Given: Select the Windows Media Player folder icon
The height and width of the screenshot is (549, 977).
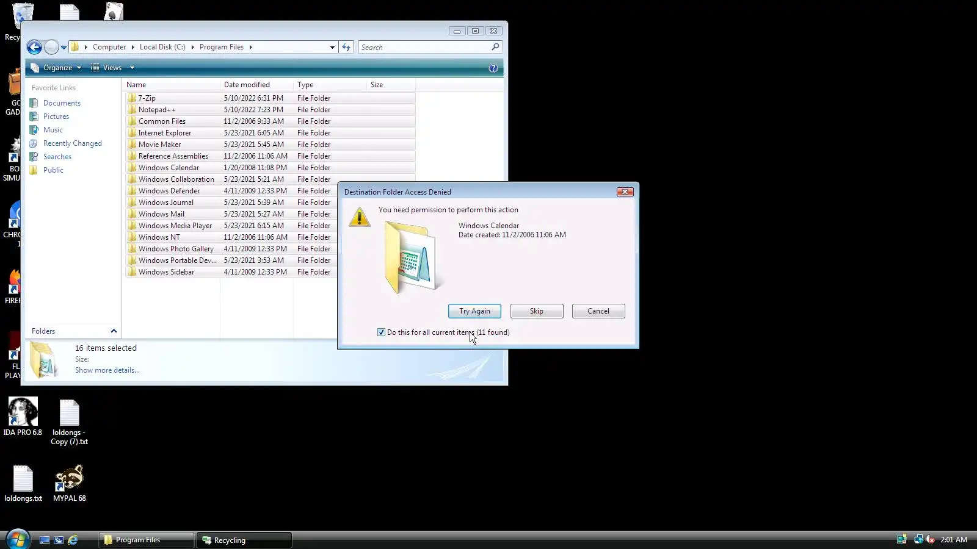Looking at the screenshot, I should 132,226.
